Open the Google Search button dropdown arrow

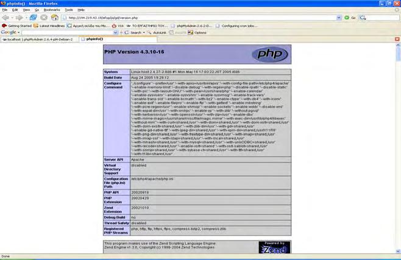click(x=144, y=33)
